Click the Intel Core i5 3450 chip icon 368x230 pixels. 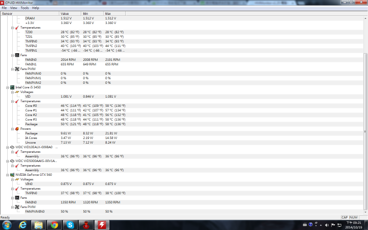(12, 87)
